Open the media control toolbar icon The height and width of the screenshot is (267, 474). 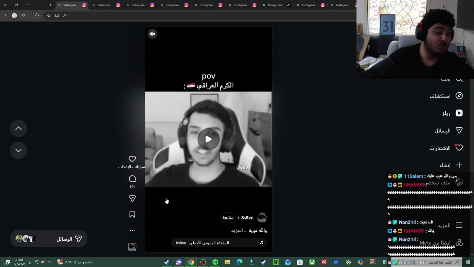pos(23,16)
